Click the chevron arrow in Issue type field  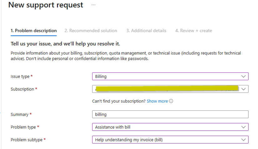244,76
